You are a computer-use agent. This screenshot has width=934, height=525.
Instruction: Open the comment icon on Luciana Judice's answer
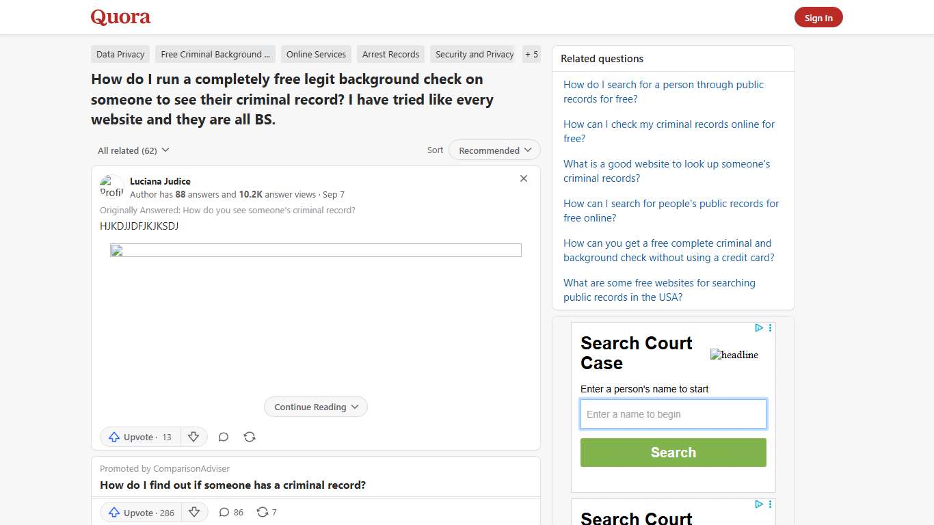[223, 436]
